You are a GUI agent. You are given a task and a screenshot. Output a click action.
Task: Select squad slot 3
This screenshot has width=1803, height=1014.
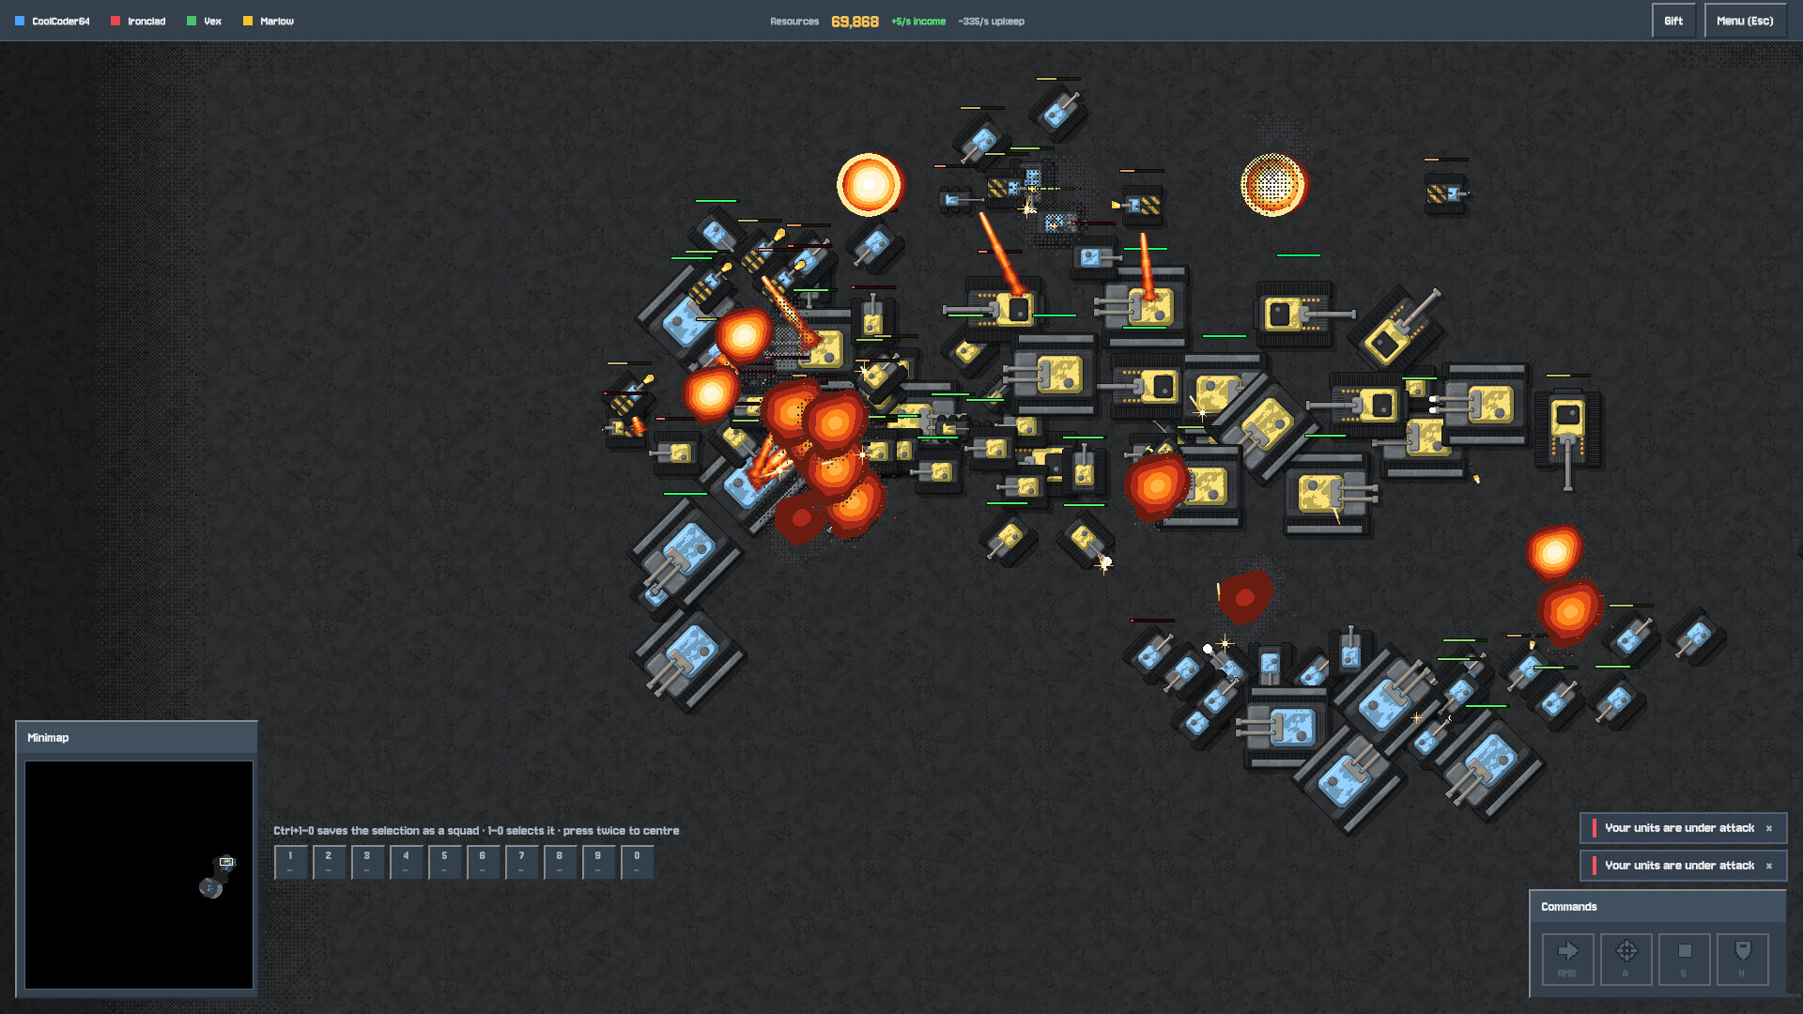(x=367, y=862)
